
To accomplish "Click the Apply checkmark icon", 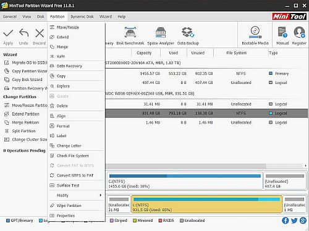I will point(8,33).
